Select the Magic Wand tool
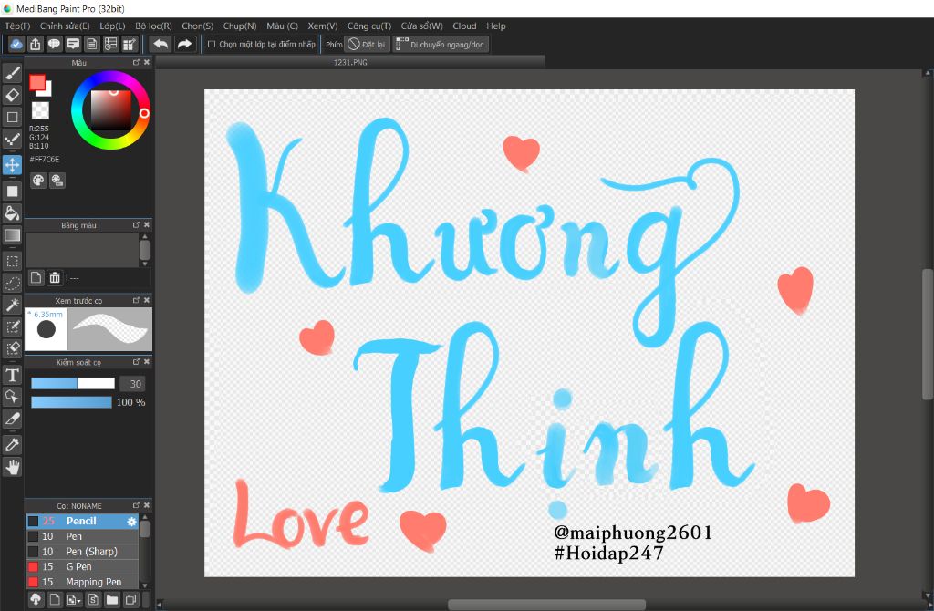This screenshot has width=934, height=611. pos(12,305)
